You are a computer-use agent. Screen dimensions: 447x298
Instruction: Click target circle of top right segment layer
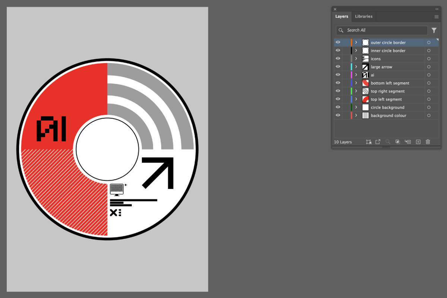coord(429,91)
